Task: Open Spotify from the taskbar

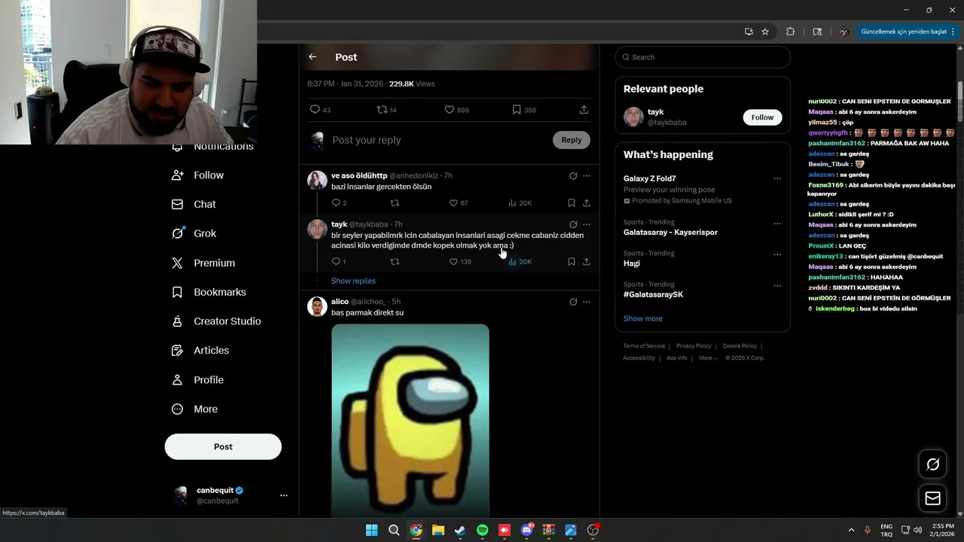Action: point(482,530)
